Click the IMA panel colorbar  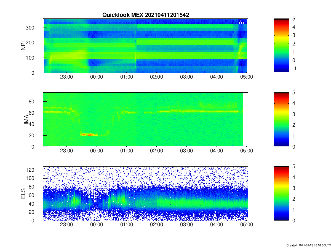click(282, 120)
